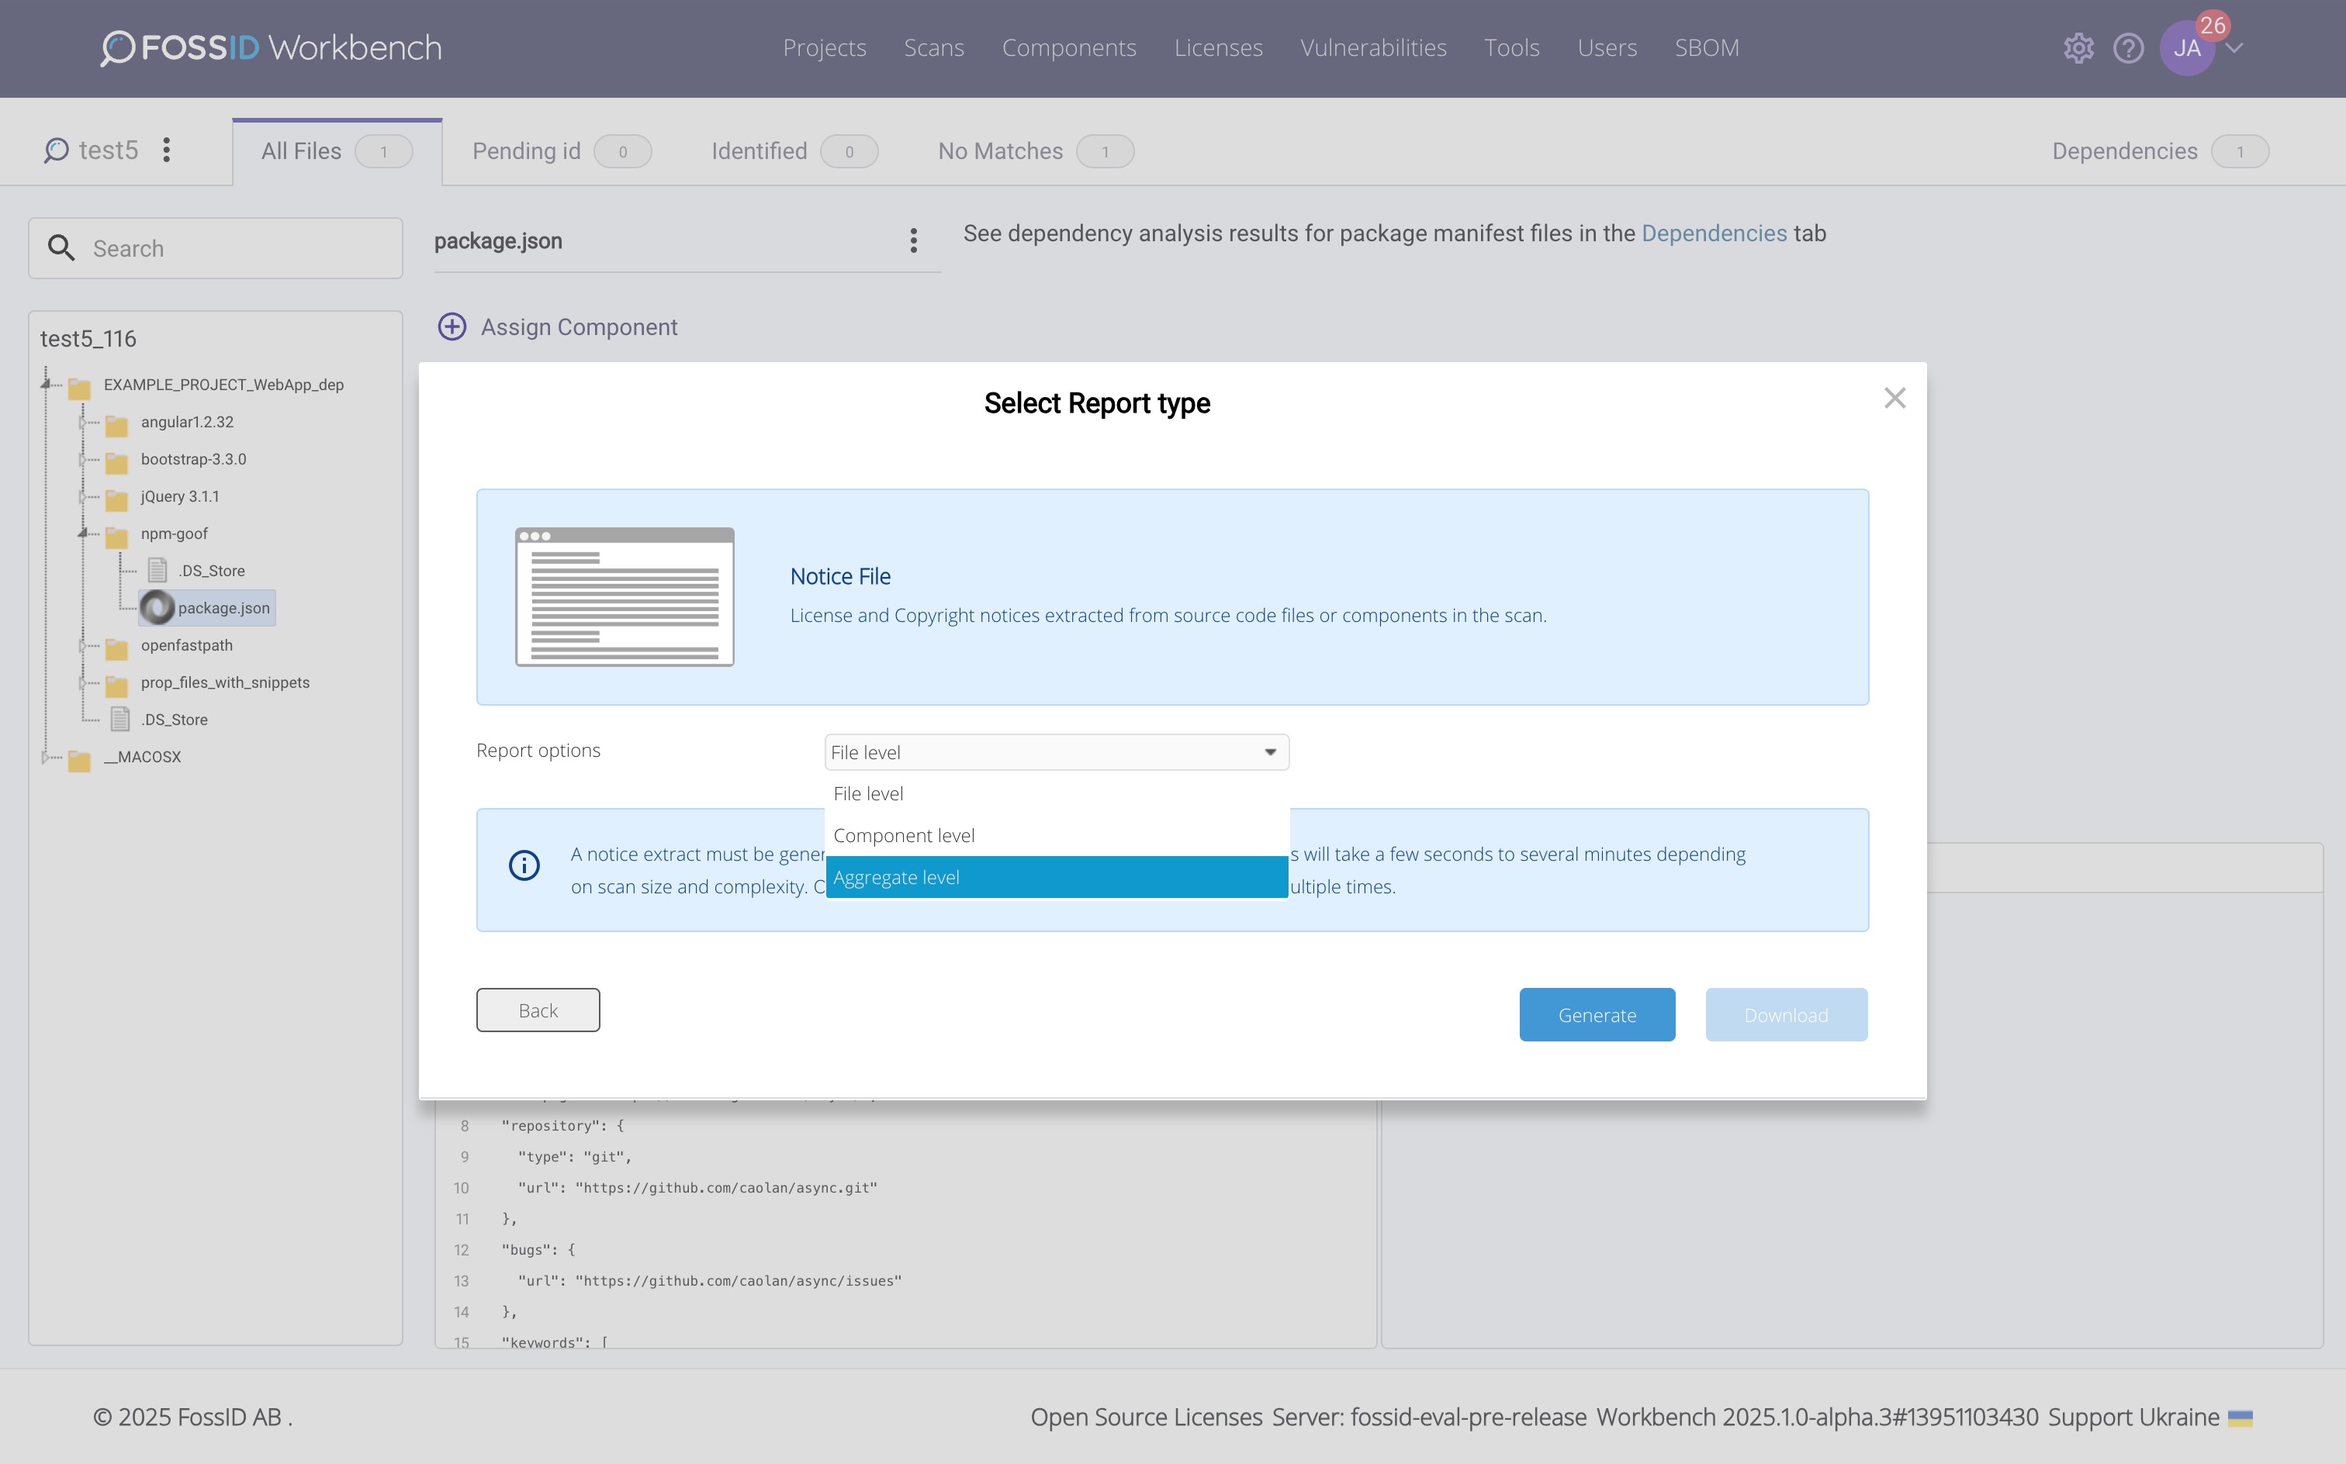Select Aggregate level option

(x=1056, y=877)
